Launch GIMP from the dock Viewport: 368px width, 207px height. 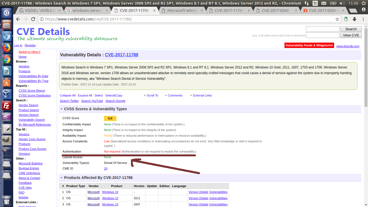6,140
